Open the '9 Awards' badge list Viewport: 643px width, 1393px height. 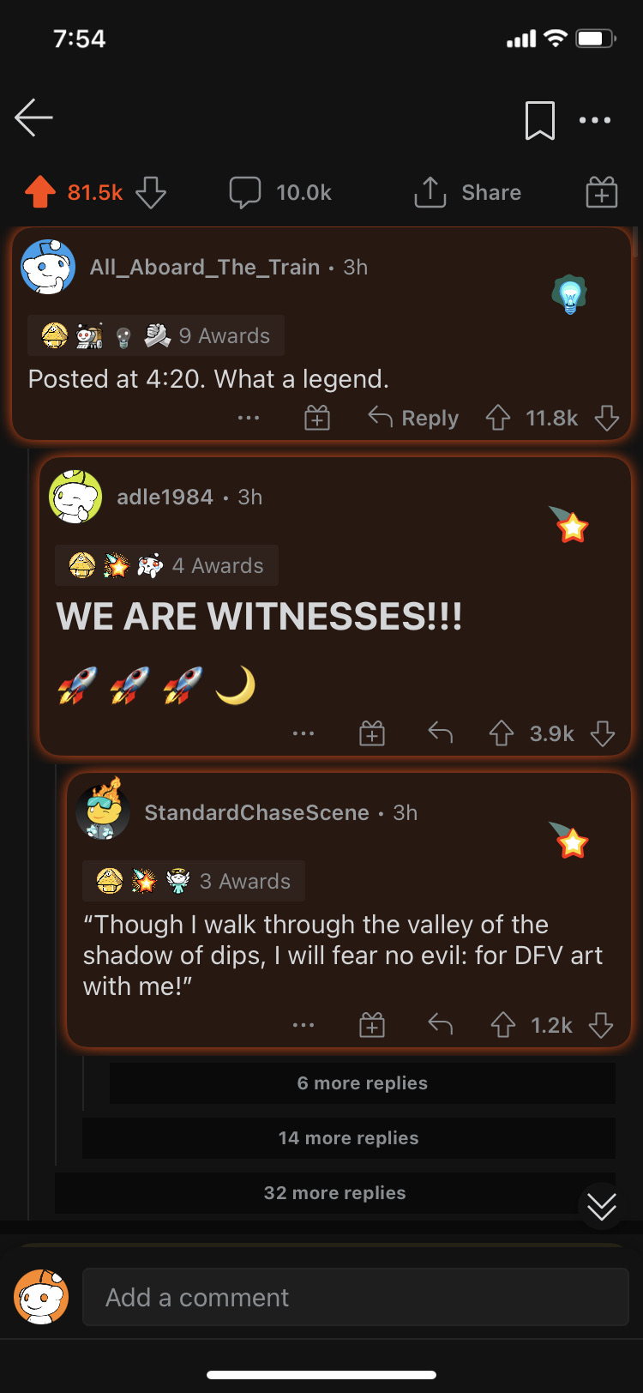click(156, 335)
